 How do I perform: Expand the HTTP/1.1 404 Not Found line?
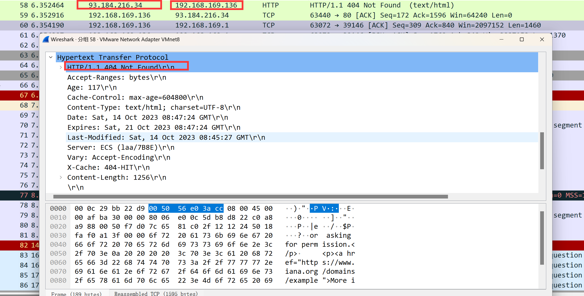(61, 67)
